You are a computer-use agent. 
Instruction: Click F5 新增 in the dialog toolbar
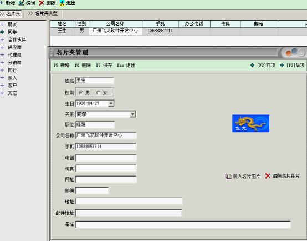point(62,65)
